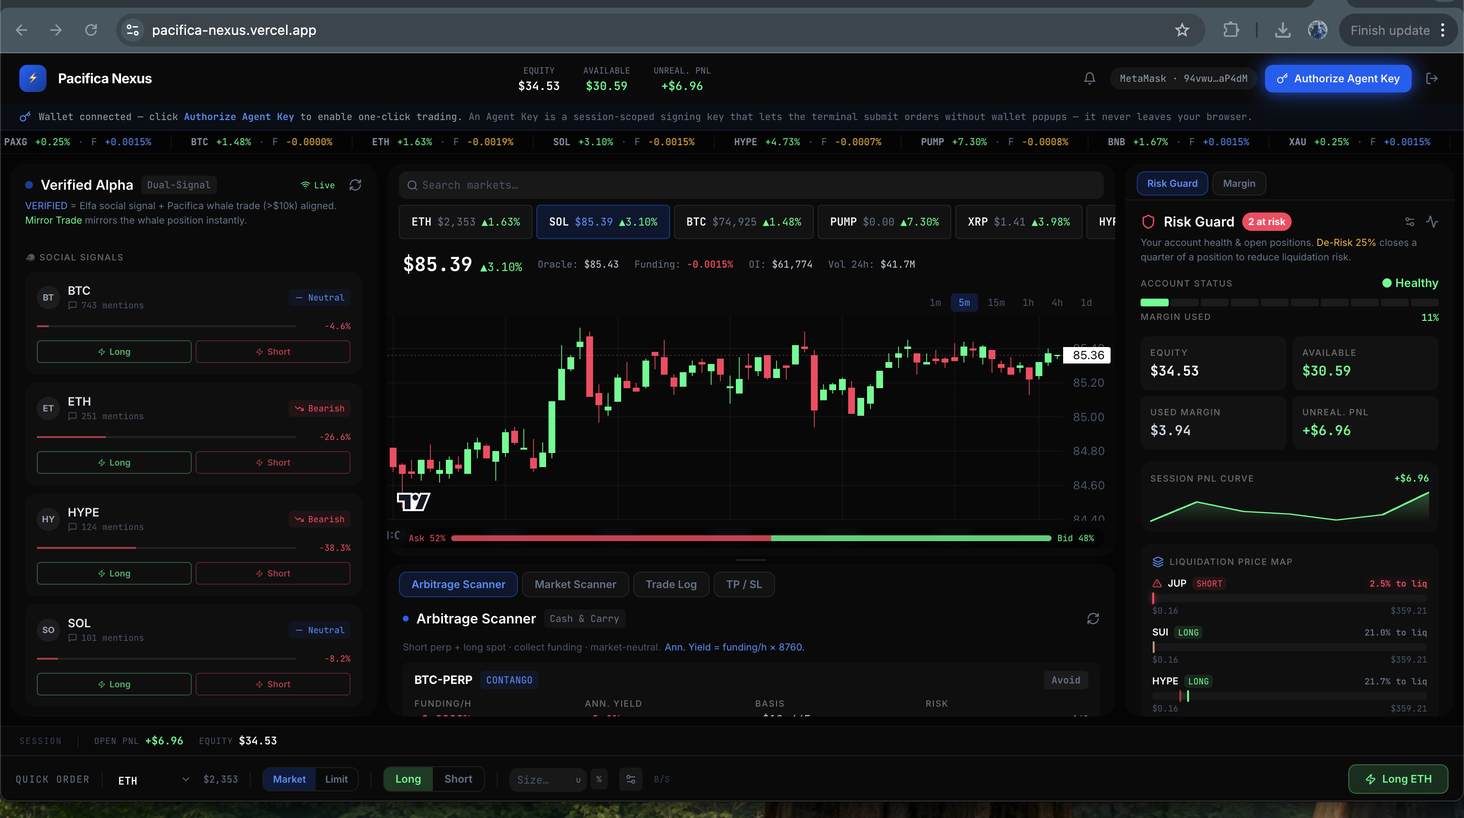The image size is (1464, 818).
Task: Bookmark this page with the star
Action: (1182, 30)
